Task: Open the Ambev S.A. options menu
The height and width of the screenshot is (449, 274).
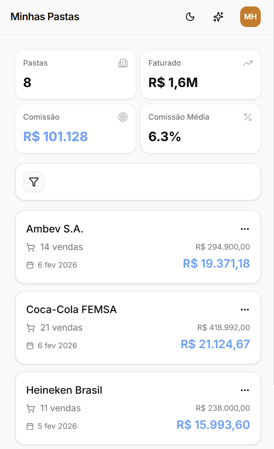Action: point(245,229)
